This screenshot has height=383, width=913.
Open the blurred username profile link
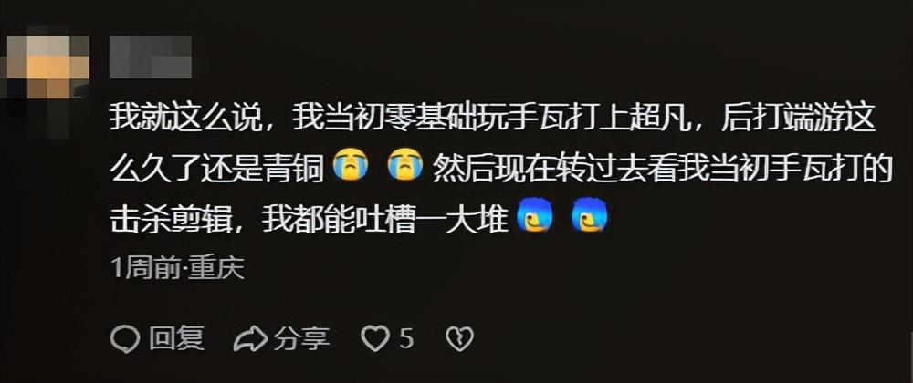click(x=151, y=57)
